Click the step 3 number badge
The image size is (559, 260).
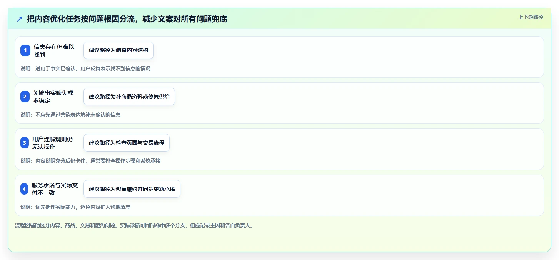25,143
